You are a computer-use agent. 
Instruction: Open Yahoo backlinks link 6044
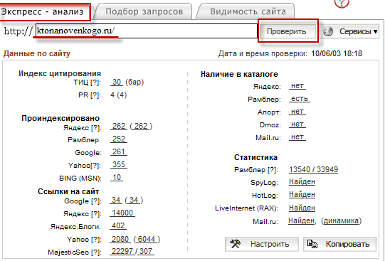tap(147, 239)
